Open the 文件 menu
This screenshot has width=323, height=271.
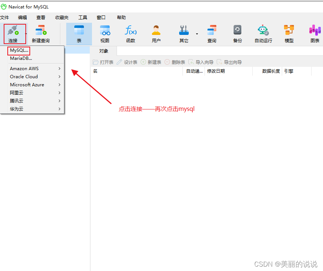click(4, 18)
